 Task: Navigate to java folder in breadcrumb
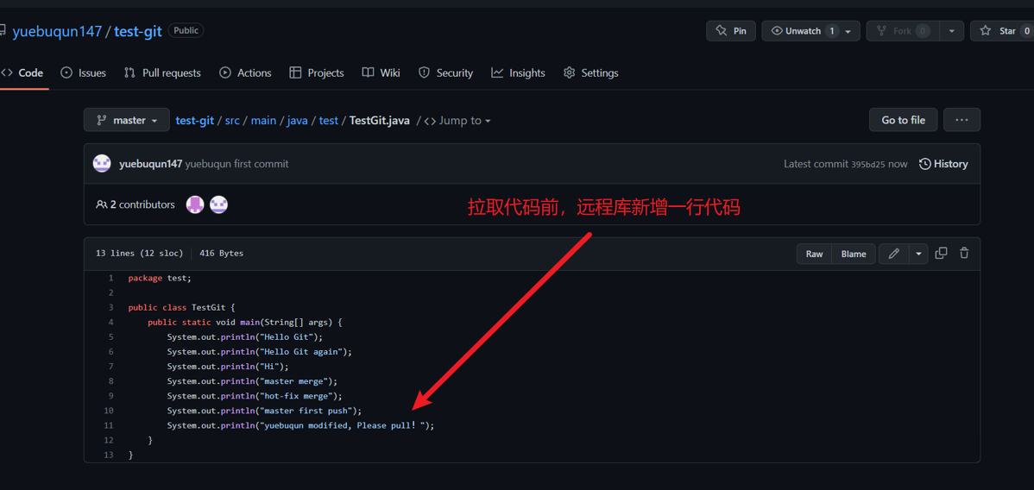pos(298,121)
